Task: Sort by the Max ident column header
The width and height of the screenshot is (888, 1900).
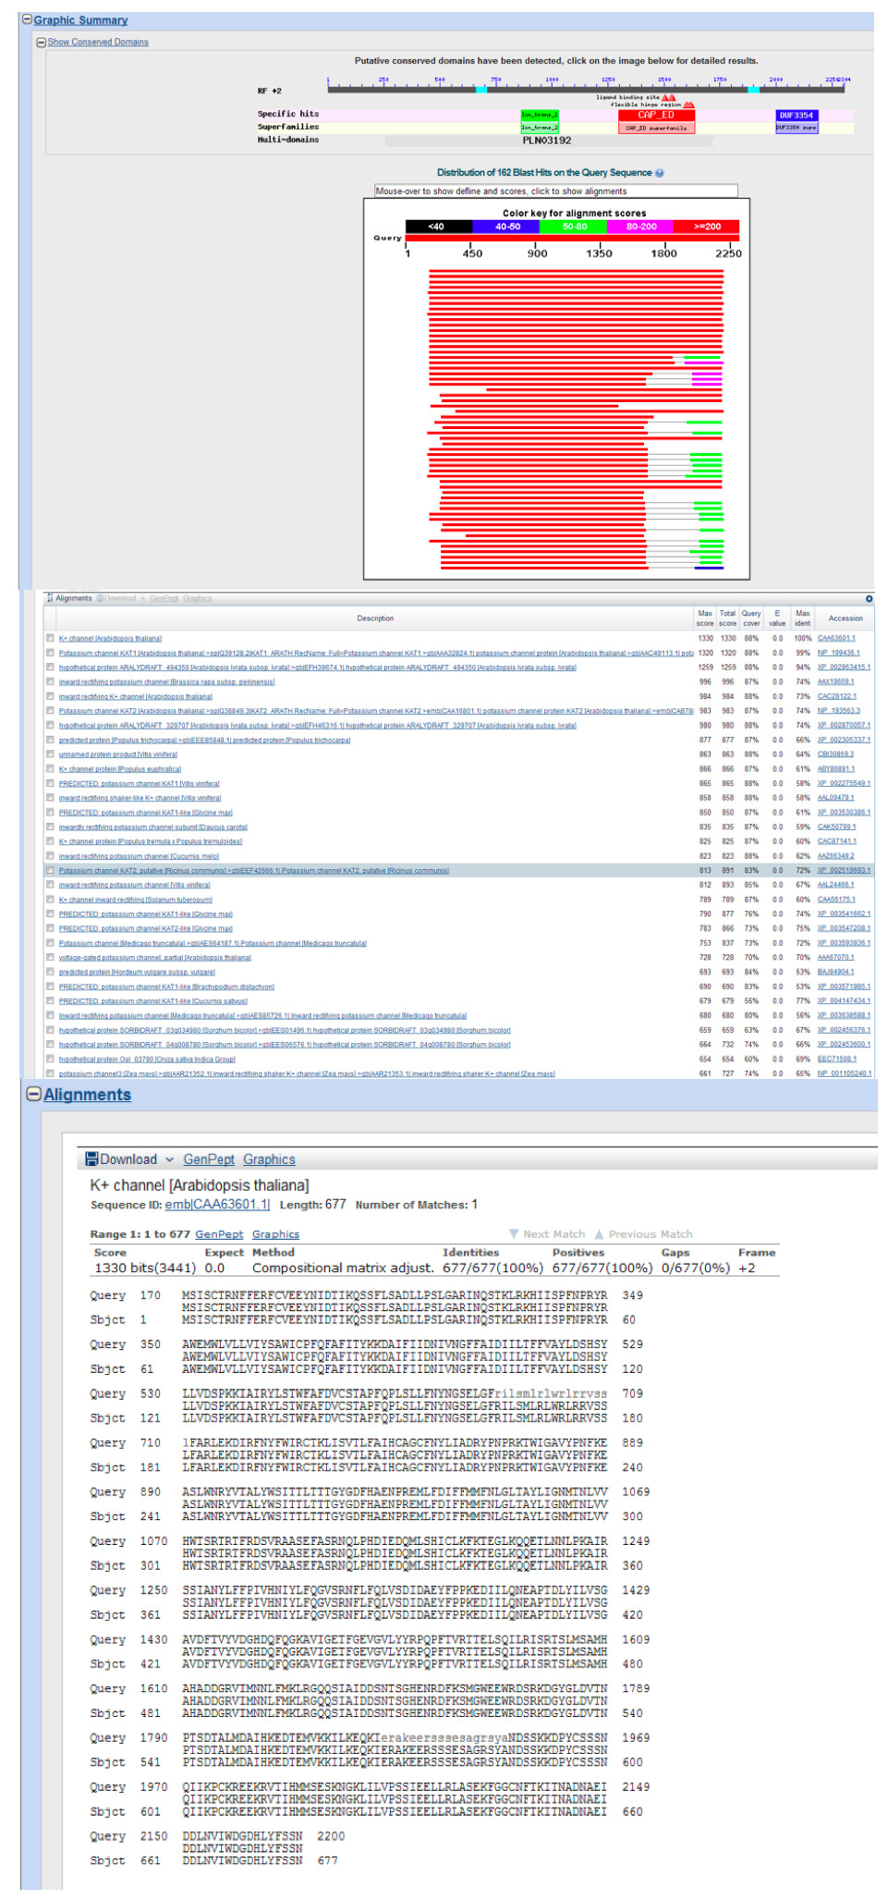Action: click(802, 618)
